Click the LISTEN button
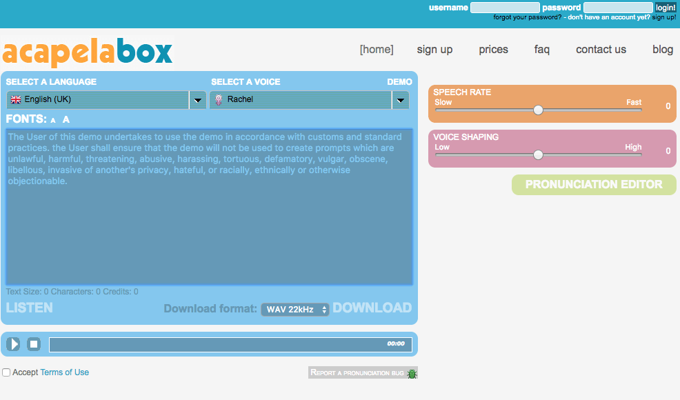This screenshot has width=680, height=400. (30, 308)
